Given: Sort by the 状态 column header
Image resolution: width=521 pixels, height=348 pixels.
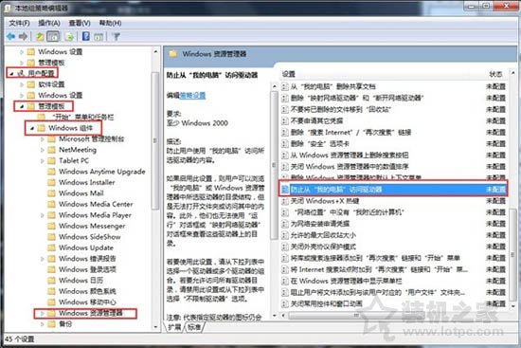Looking at the screenshot, I should coord(496,74).
